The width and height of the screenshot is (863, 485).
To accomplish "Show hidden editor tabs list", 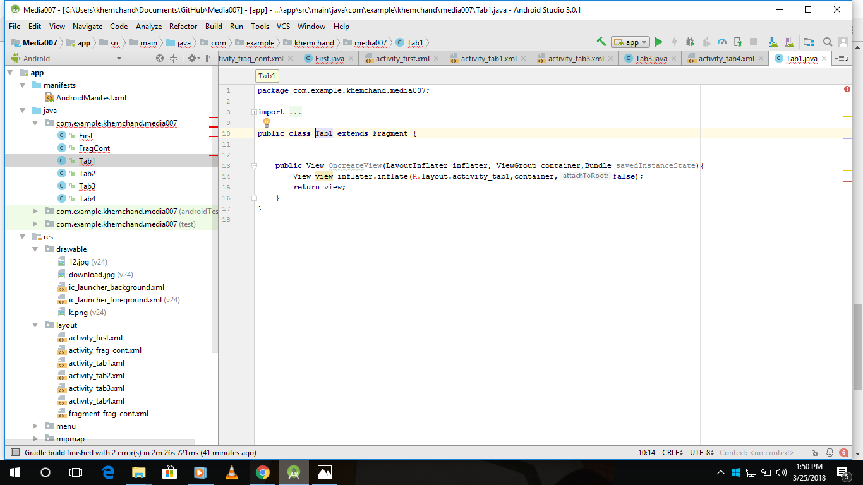I will point(841,58).
